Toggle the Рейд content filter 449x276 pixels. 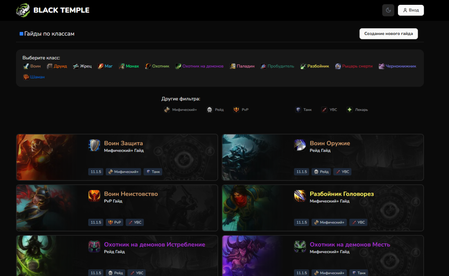coord(216,110)
